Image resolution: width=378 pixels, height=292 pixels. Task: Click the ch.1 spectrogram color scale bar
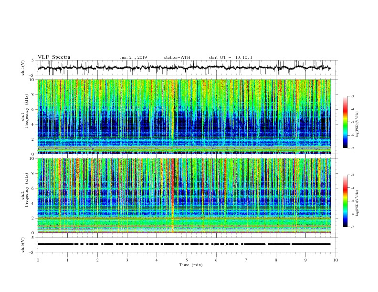[345, 122]
